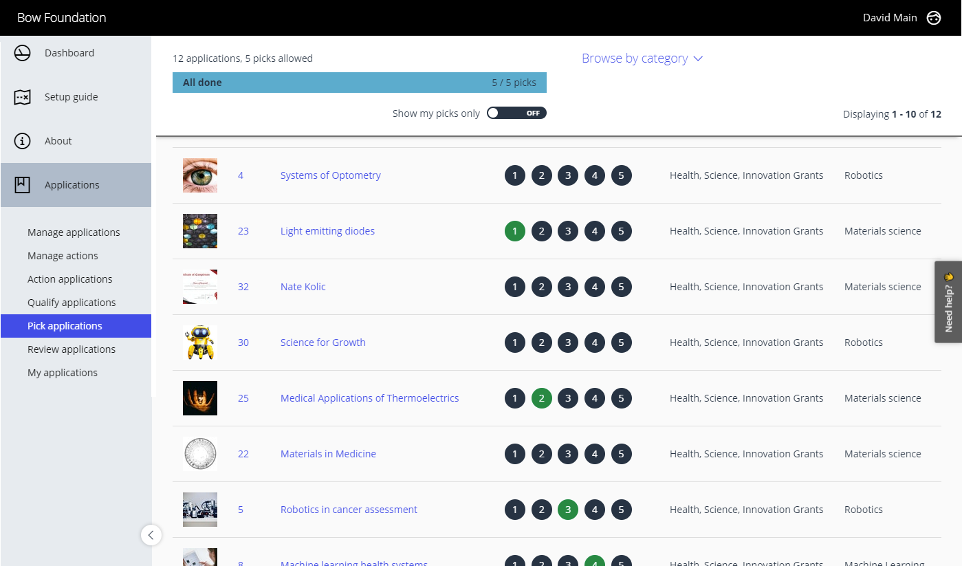Screen dimensions: 962x566
Task: Switch to Pick applications in the sidebar
Action: [x=66, y=325]
